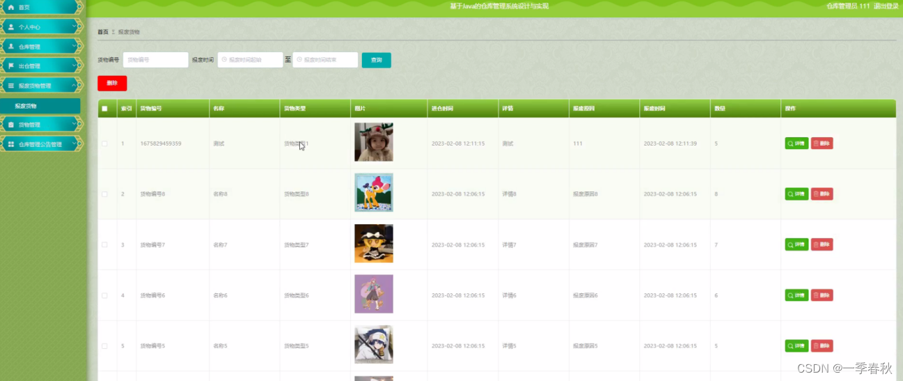Open the child photo thumbnail in row 1
The width and height of the screenshot is (903, 381).
pos(374,142)
